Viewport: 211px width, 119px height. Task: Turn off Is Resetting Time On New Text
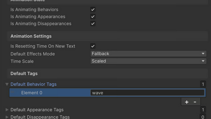pos(93,46)
